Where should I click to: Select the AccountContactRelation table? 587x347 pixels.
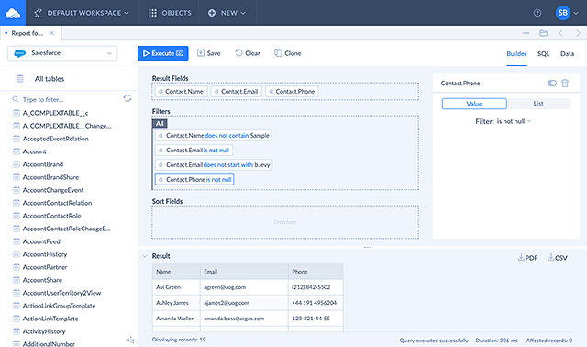tap(57, 203)
